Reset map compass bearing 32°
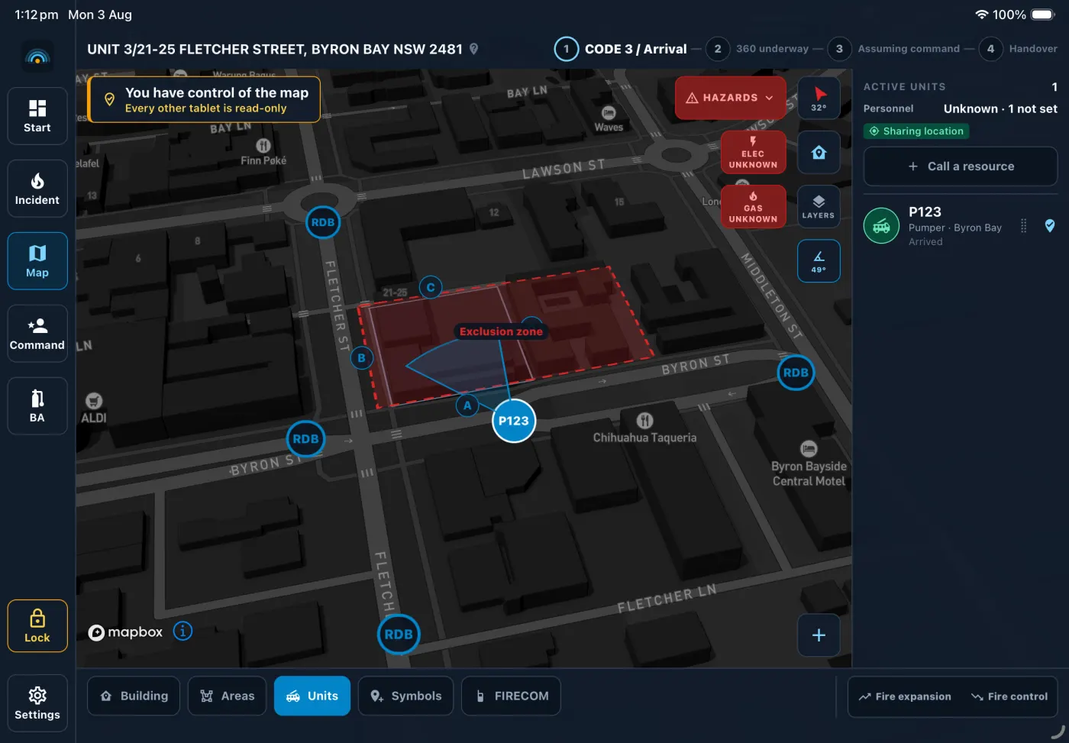Image resolution: width=1069 pixels, height=743 pixels. pyautogui.click(x=819, y=98)
